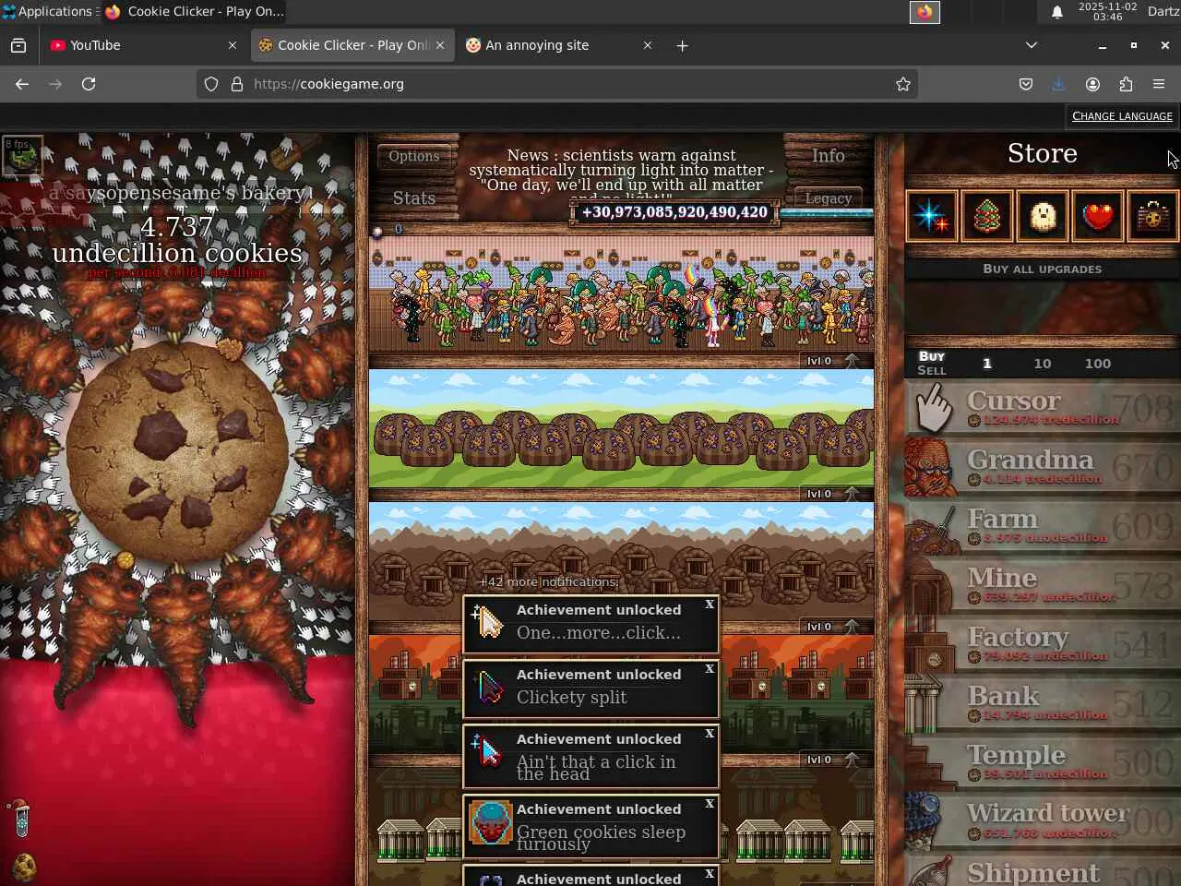Open the system notifications bell

click(1057, 12)
